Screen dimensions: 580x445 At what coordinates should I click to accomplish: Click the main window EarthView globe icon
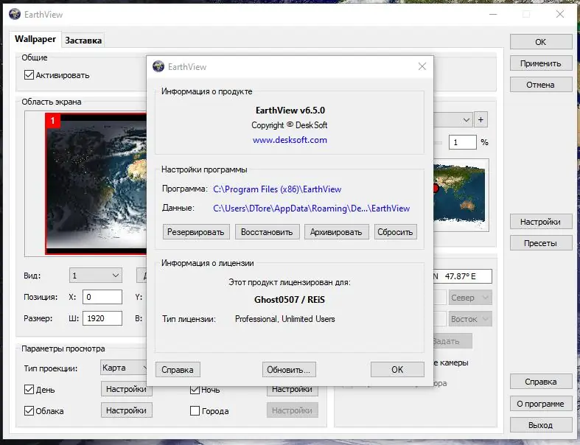pyautogui.click(x=15, y=15)
